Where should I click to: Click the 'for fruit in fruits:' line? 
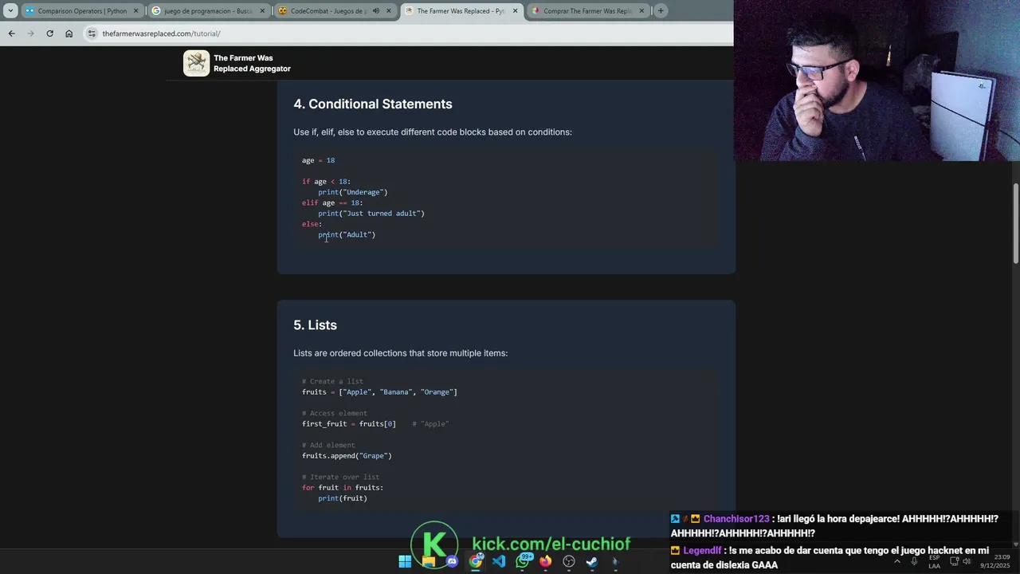coord(343,488)
